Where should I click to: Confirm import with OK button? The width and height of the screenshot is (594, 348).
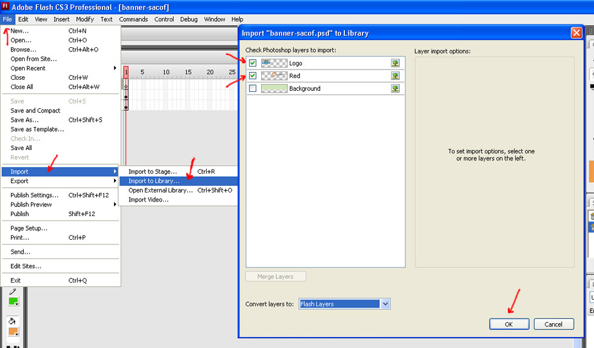(509, 324)
